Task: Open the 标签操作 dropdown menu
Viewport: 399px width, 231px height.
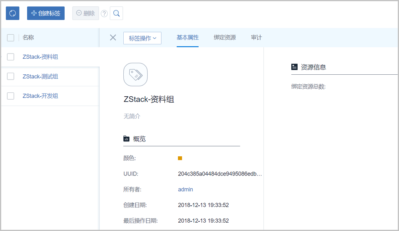Action: tap(142, 38)
